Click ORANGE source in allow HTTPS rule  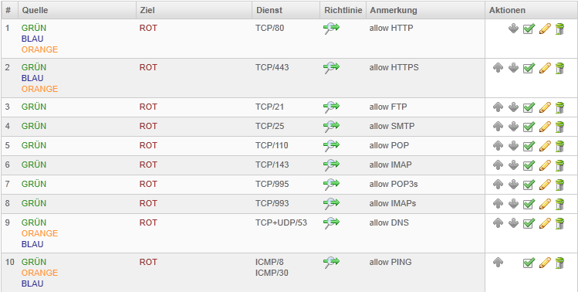click(39, 89)
